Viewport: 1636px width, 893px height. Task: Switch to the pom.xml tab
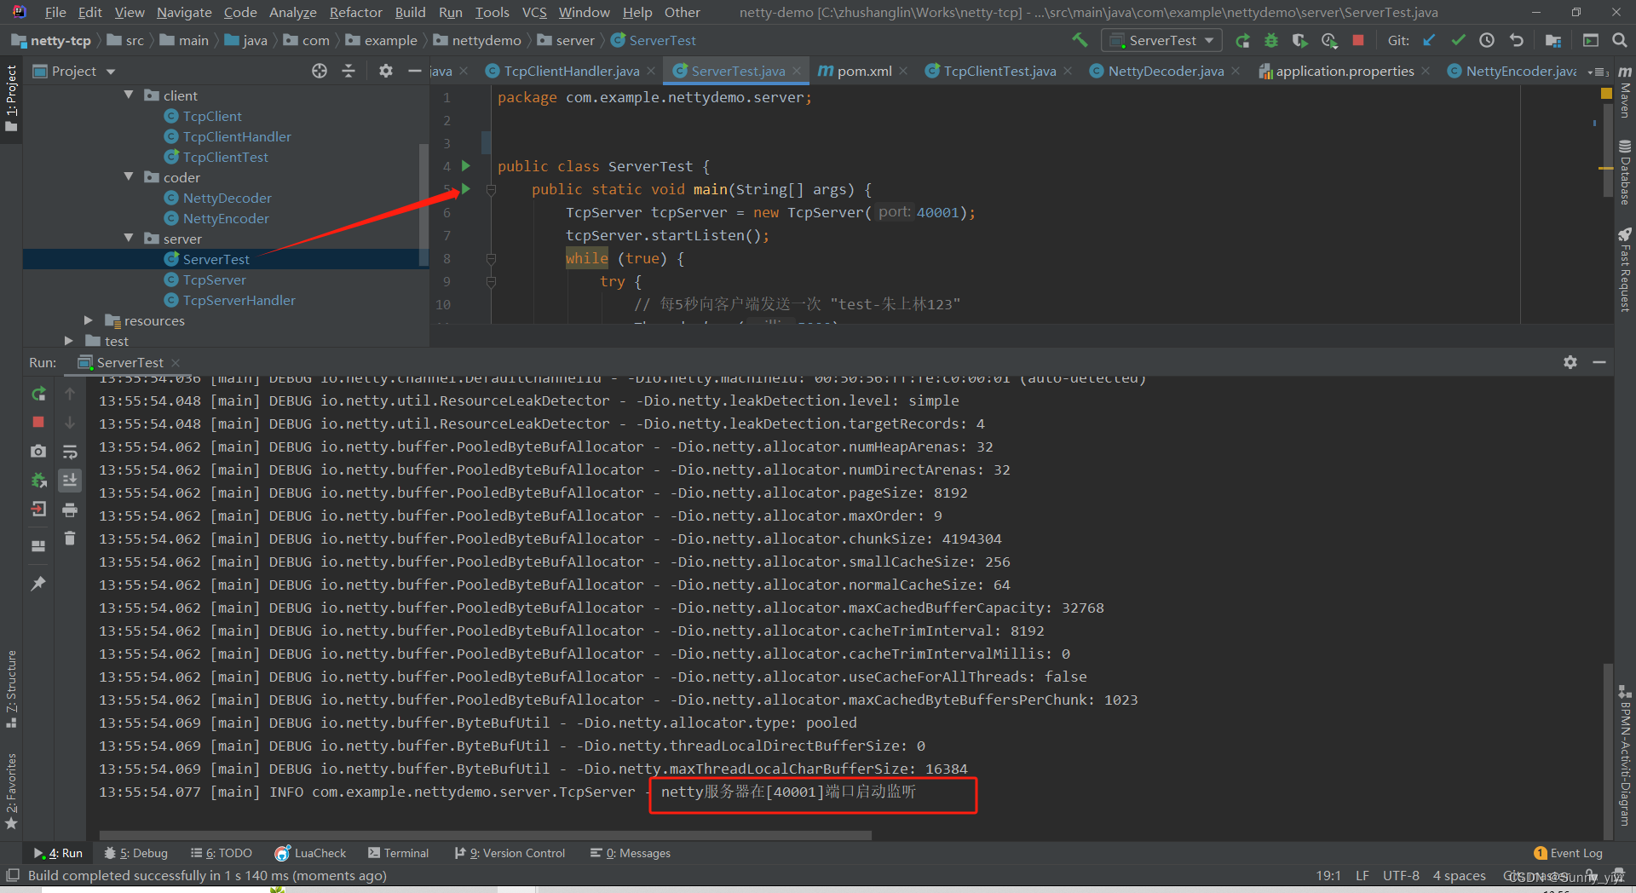[864, 71]
